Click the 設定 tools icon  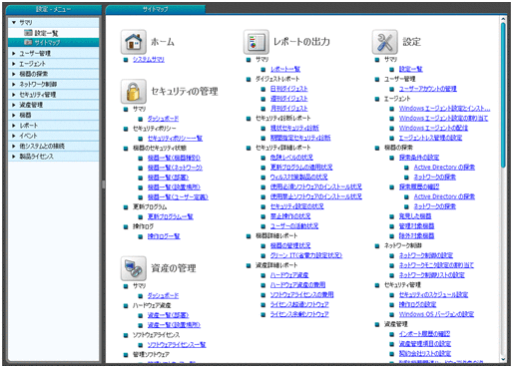(x=385, y=42)
